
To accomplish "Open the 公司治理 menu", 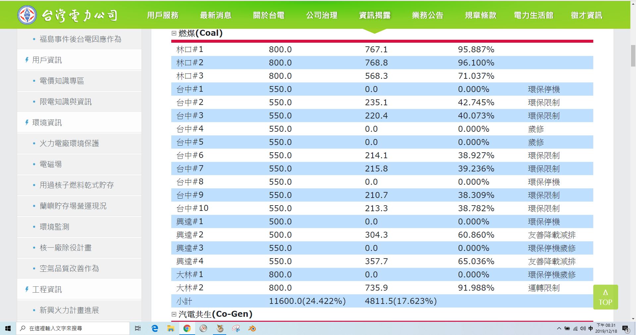I will (x=322, y=15).
